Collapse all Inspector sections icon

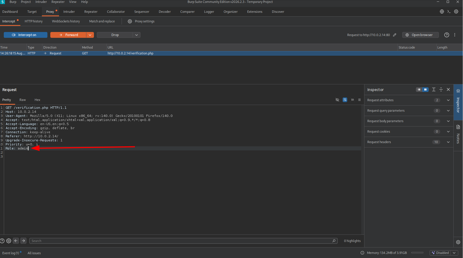pyautogui.click(x=441, y=90)
